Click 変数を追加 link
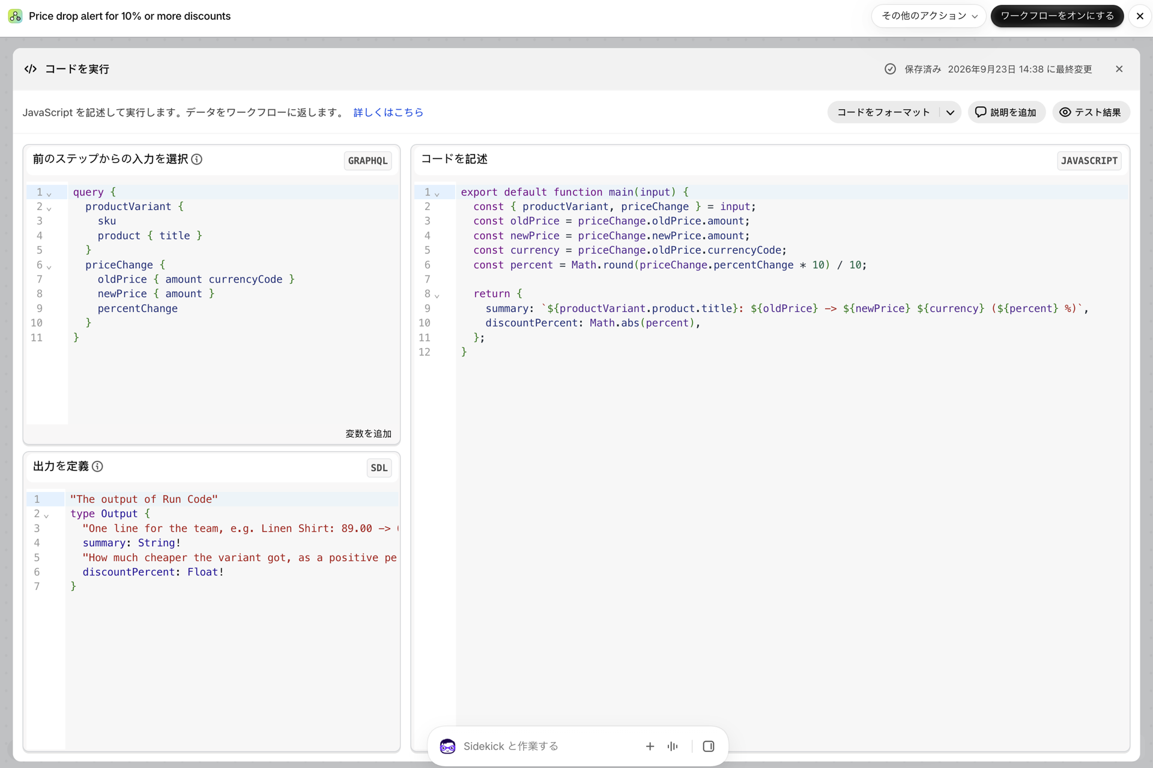Screen dimensions: 1153x768 (x=368, y=433)
